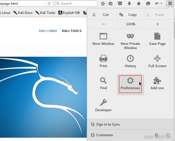Save page to Pocket icon
175x141 pixels.
click(x=120, y=4)
